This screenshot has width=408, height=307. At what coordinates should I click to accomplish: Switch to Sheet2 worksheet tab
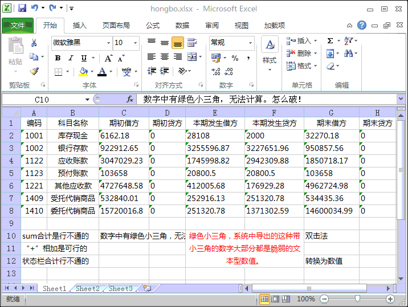pyautogui.click(x=88, y=288)
